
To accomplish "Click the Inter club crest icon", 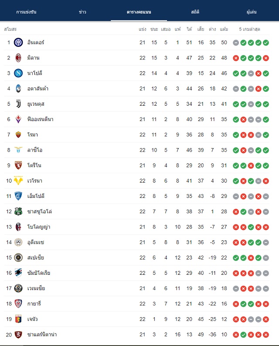I will pyautogui.click(x=18, y=42).
